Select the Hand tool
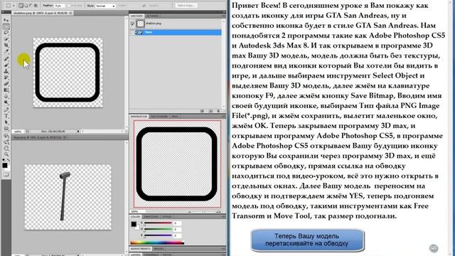455x256 pixels. pyautogui.click(x=6, y=148)
